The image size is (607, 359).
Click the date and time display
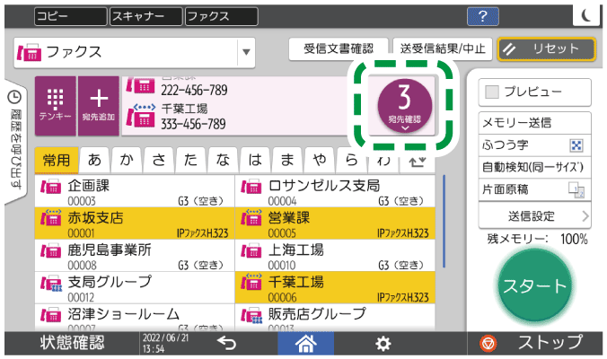(x=166, y=343)
